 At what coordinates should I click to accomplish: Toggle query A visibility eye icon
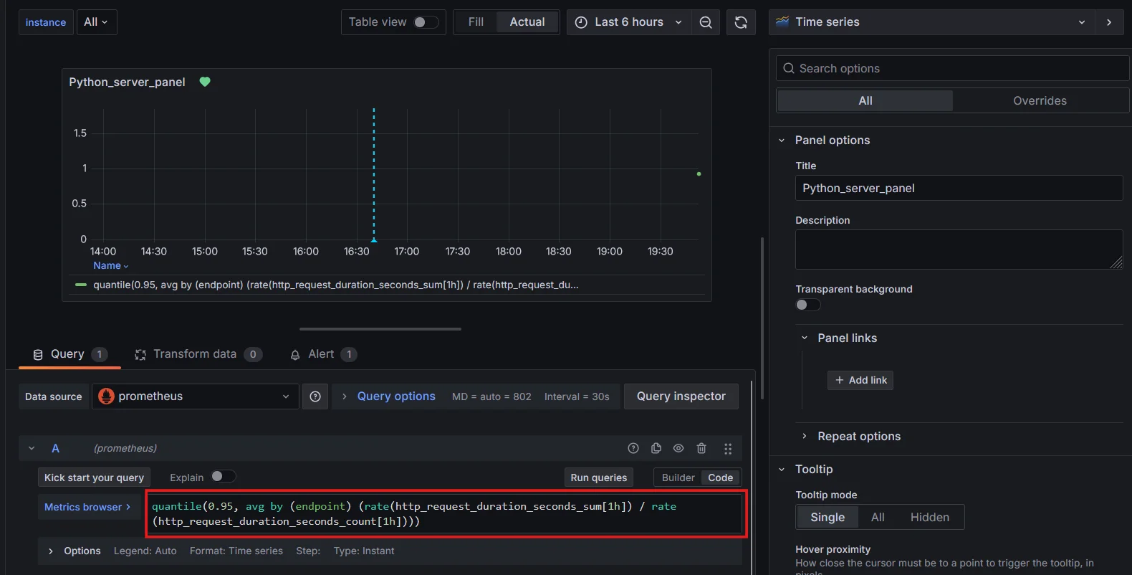678,448
